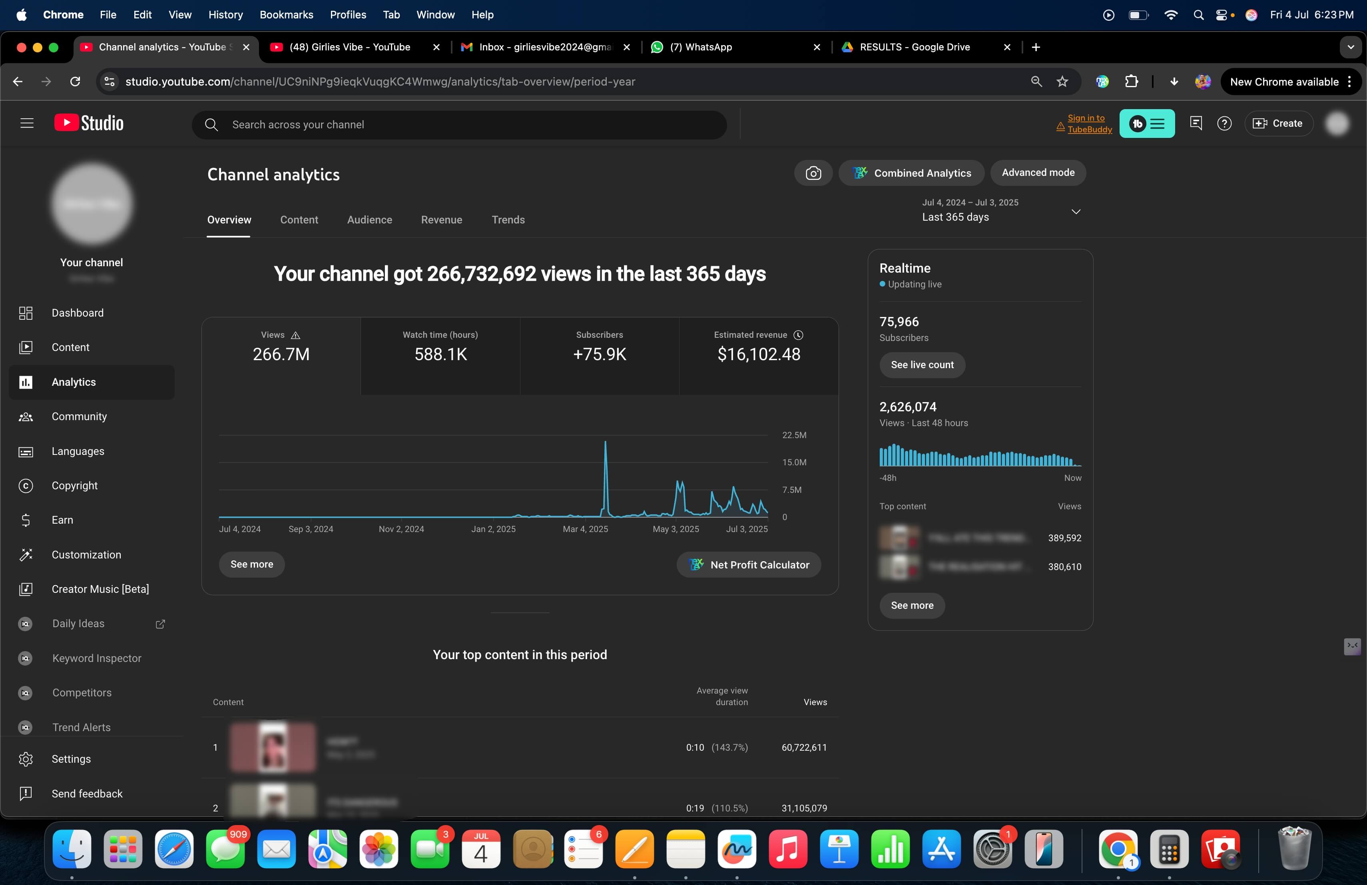Focus the Search across your channel field
1367x885 pixels.
coord(460,125)
